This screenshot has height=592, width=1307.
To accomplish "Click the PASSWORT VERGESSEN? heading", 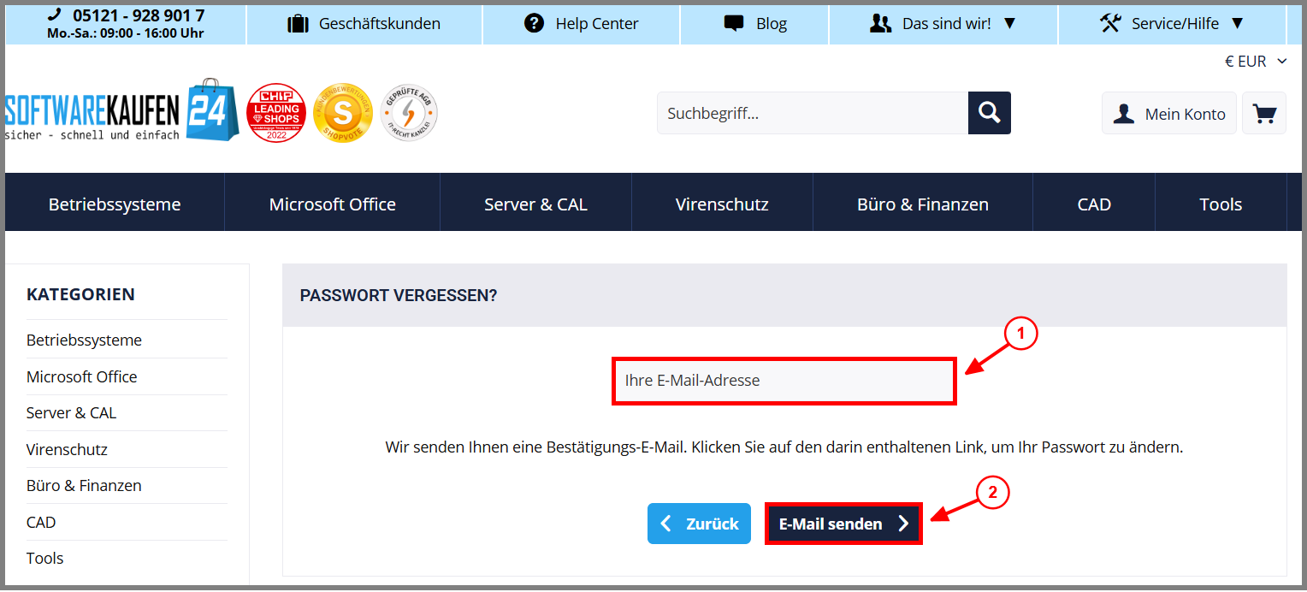I will (399, 296).
